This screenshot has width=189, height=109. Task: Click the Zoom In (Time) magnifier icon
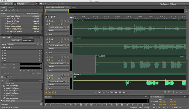tap(166, 92)
